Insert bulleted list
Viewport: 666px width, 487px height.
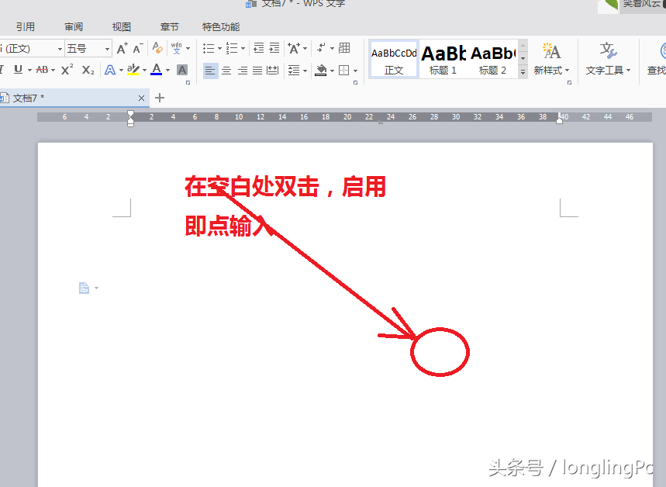209,48
